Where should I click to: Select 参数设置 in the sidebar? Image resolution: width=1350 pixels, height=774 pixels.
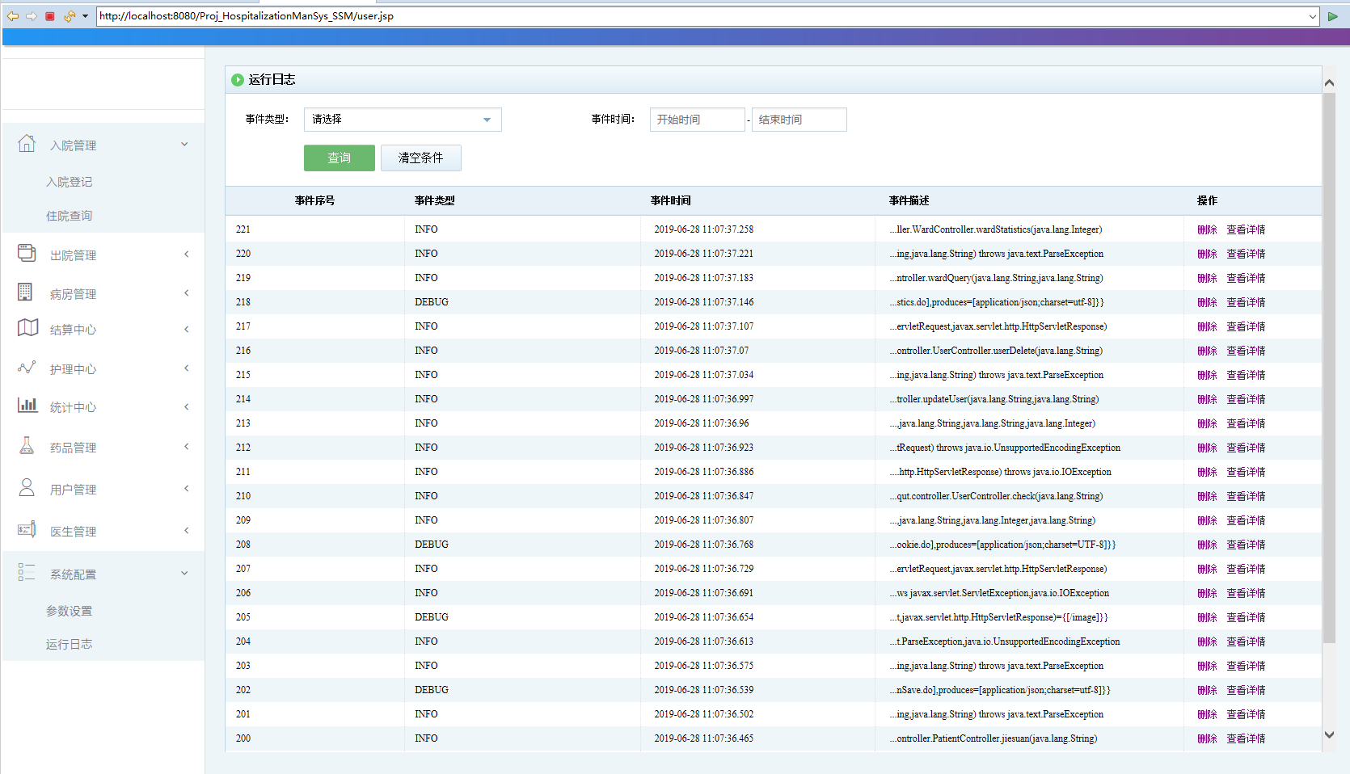[70, 611]
